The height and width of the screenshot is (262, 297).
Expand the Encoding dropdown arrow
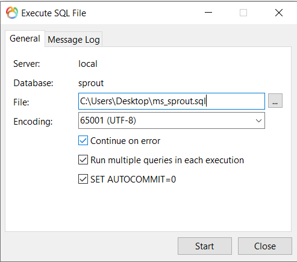(x=258, y=120)
